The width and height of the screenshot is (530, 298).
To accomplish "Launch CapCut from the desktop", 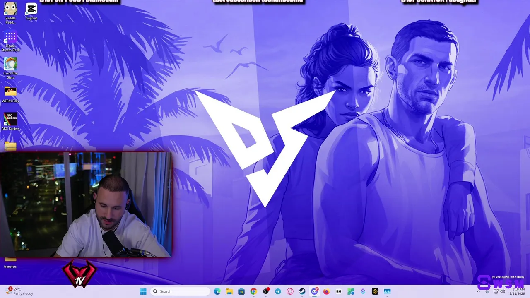I will coord(31,11).
